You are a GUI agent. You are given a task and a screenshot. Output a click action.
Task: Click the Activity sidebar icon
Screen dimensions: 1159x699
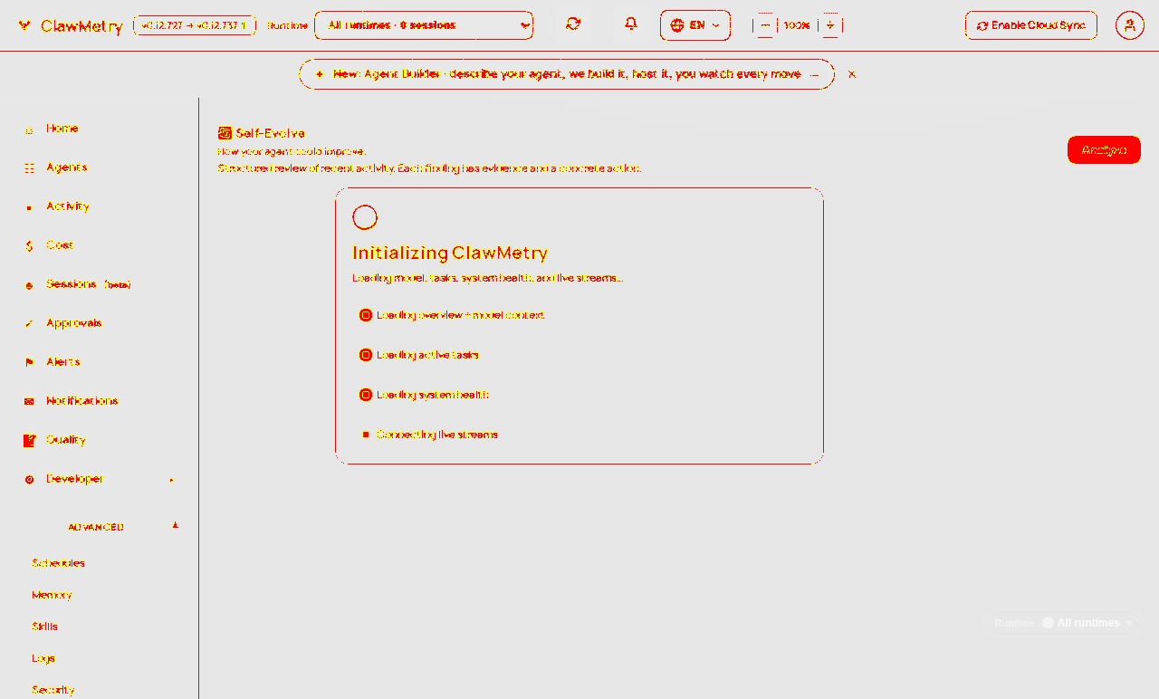tap(29, 207)
